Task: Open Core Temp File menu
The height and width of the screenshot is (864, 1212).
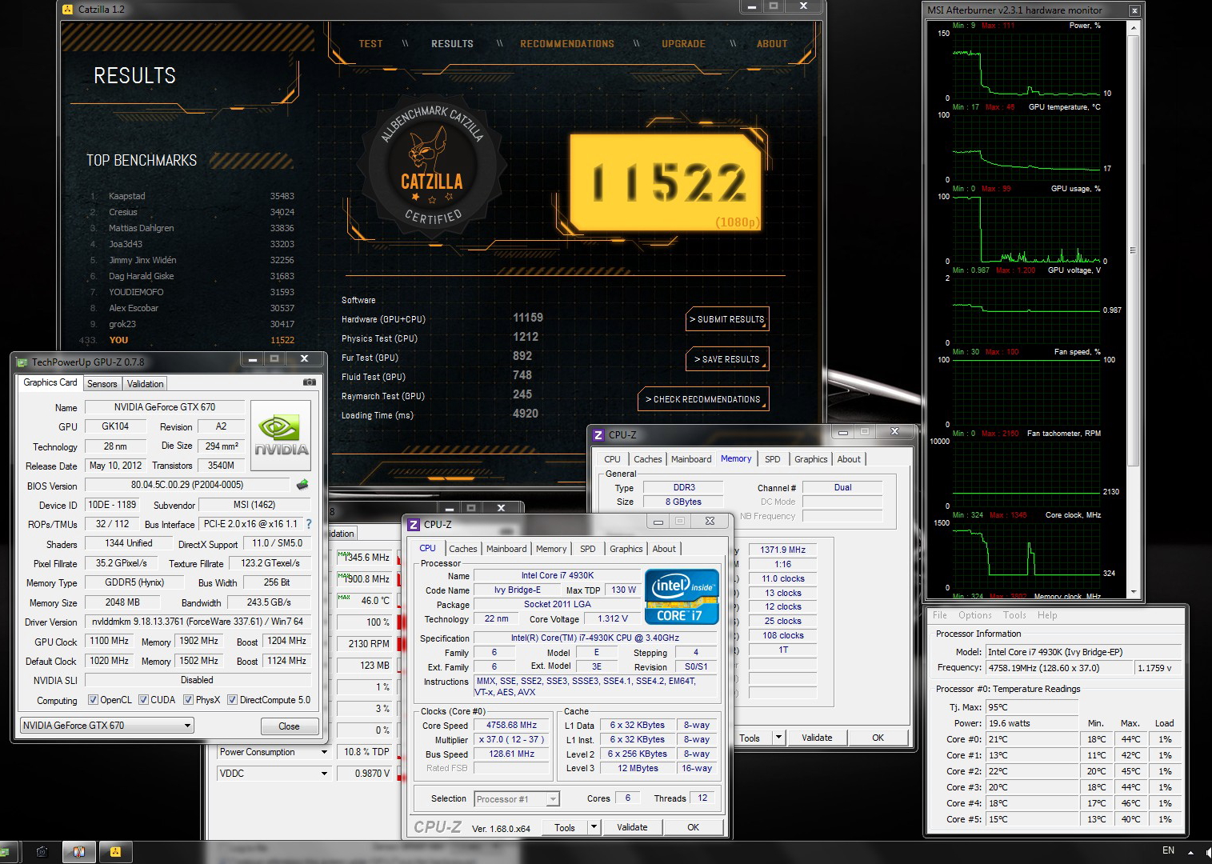Action: click(x=940, y=615)
